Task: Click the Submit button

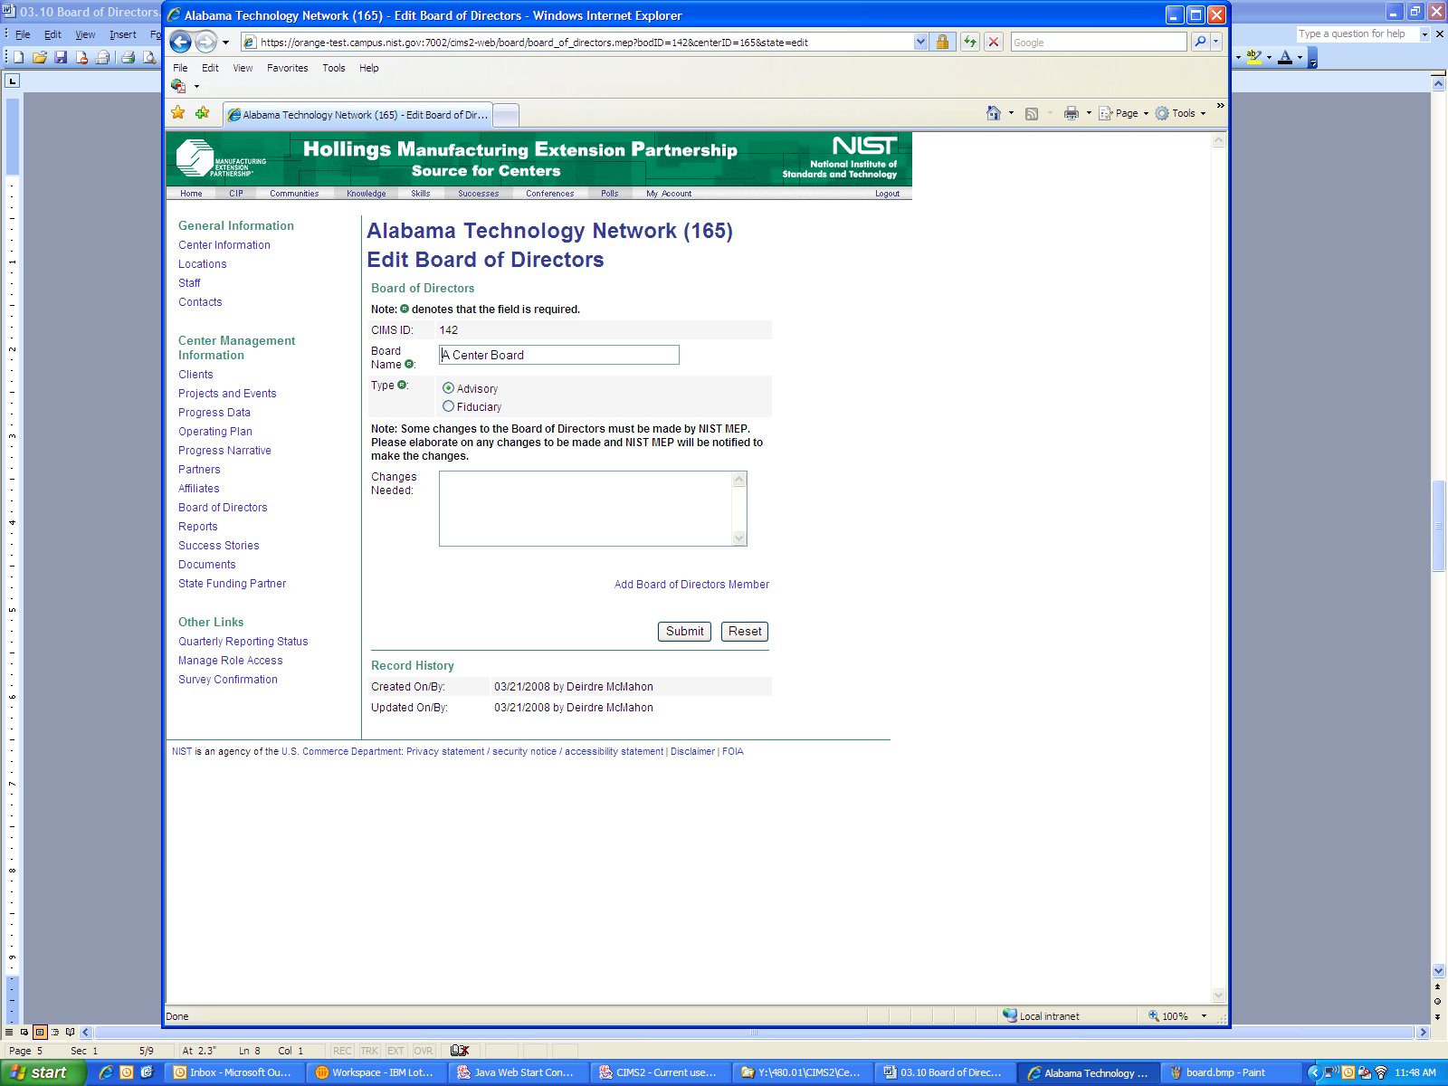Action: (x=684, y=632)
